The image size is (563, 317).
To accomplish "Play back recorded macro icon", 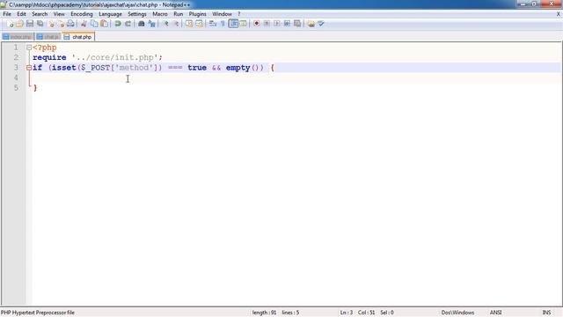I will tap(277, 24).
